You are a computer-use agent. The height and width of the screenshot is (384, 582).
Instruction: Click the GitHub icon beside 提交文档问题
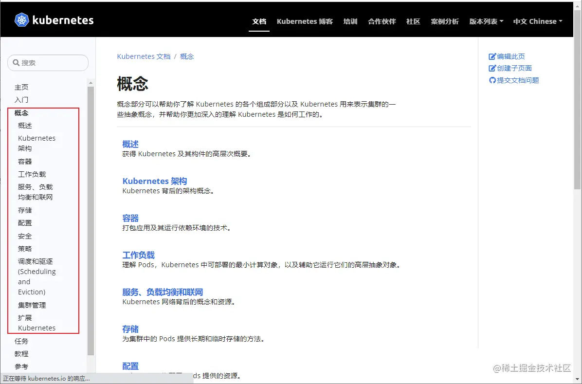click(x=492, y=80)
